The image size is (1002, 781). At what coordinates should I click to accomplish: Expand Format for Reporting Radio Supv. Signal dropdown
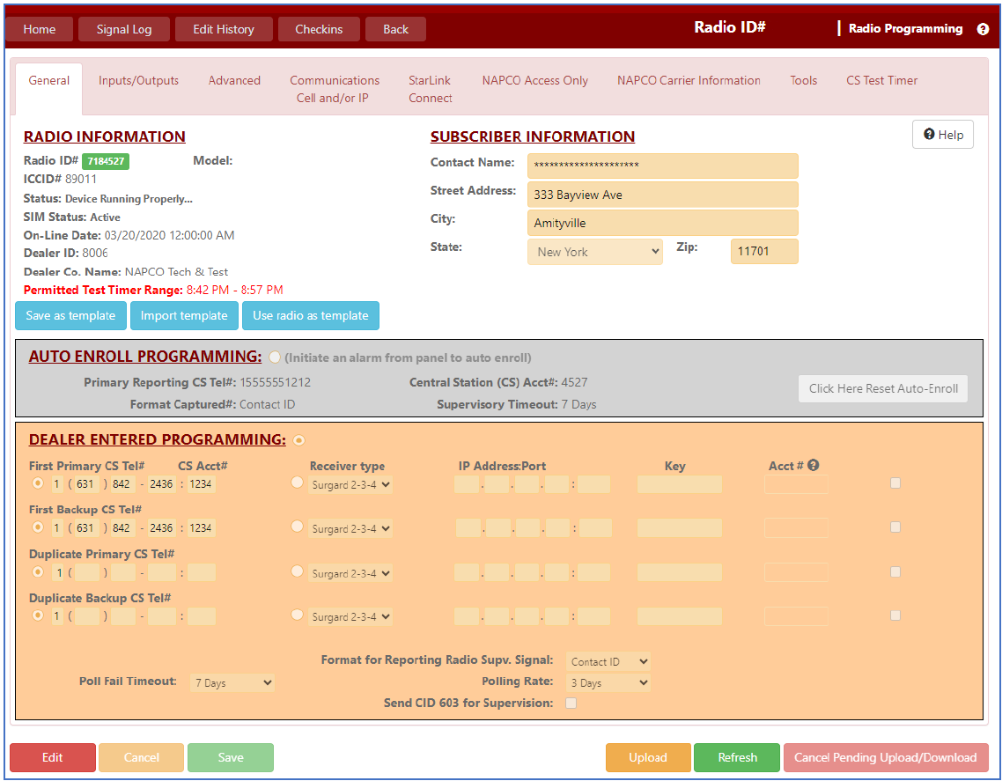point(608,661)
